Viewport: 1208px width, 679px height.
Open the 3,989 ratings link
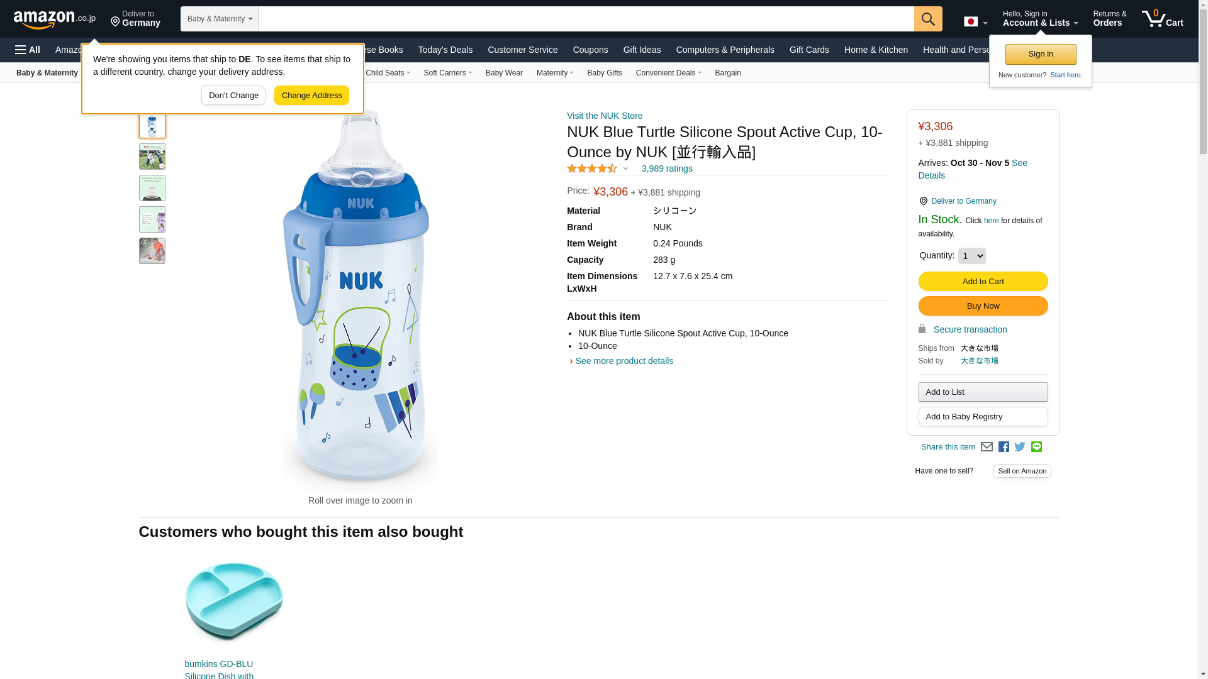667,168
